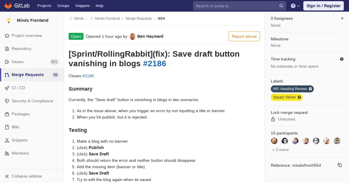Click the Collapse sidebar text
This screenshot has width=349, height=183.
click(x=27, y=176)
